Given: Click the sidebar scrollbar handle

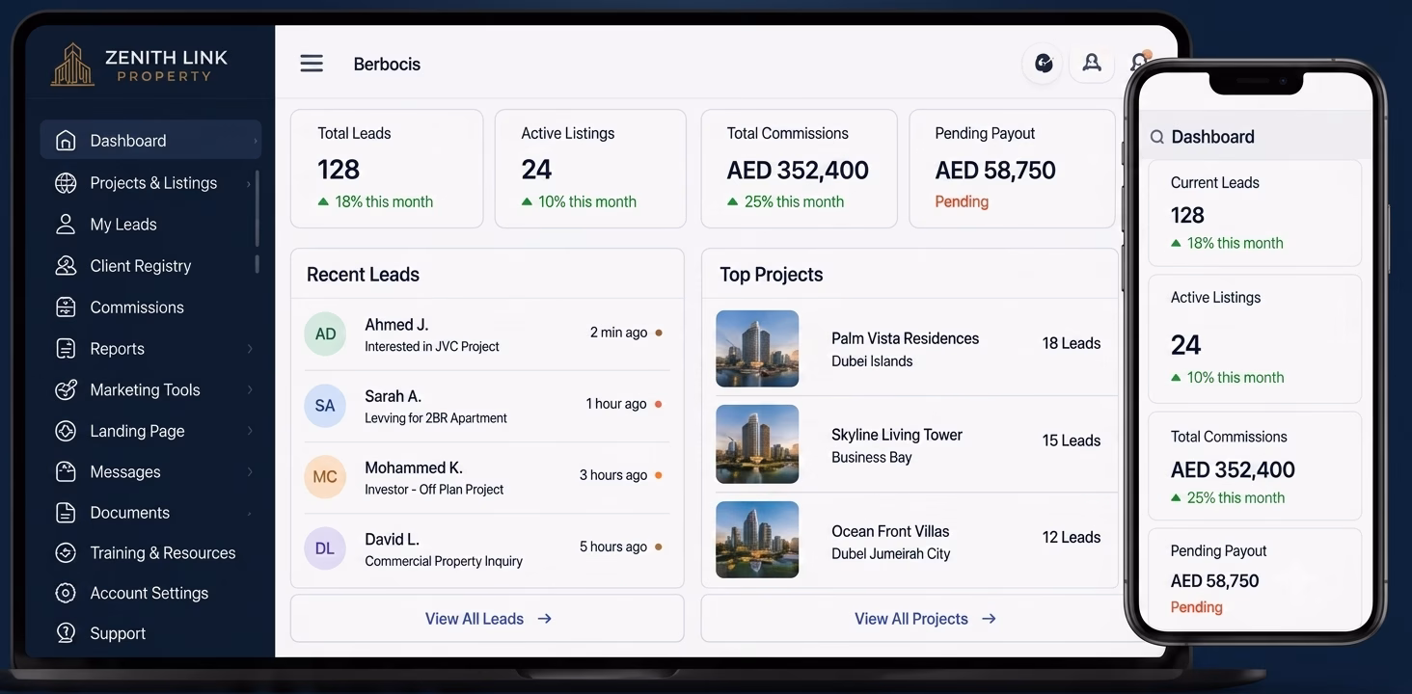Looking at the screenshot, I should pos(258,208).
